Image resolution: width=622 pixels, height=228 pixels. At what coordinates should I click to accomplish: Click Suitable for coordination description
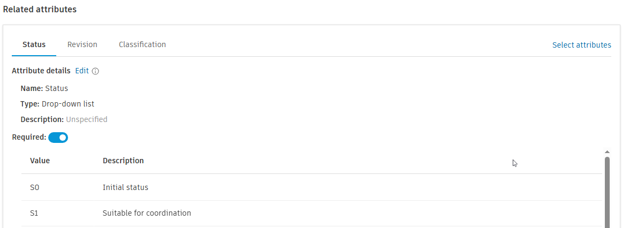pos(147,213)
